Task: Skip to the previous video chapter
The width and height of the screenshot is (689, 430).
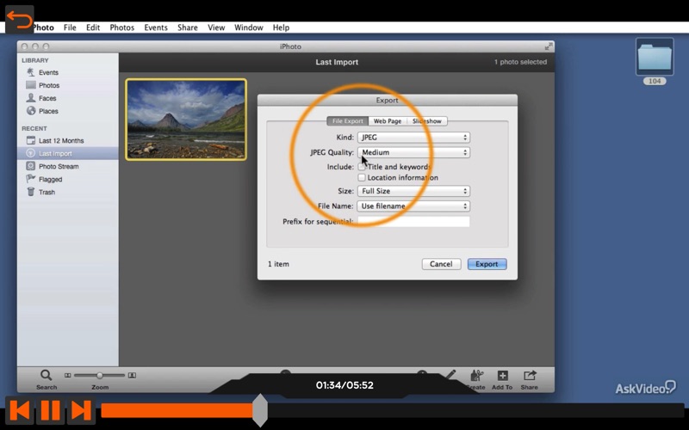Action: [x=20, y=411]
